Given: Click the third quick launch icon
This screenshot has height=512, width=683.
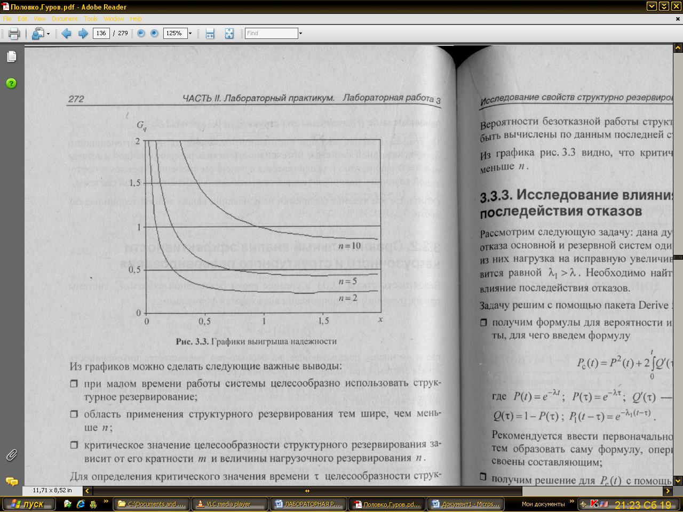Looking at the screenshot, I should click(x=93, y=504).
